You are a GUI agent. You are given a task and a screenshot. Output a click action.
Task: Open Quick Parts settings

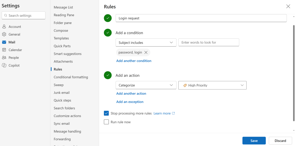point(62,46)
